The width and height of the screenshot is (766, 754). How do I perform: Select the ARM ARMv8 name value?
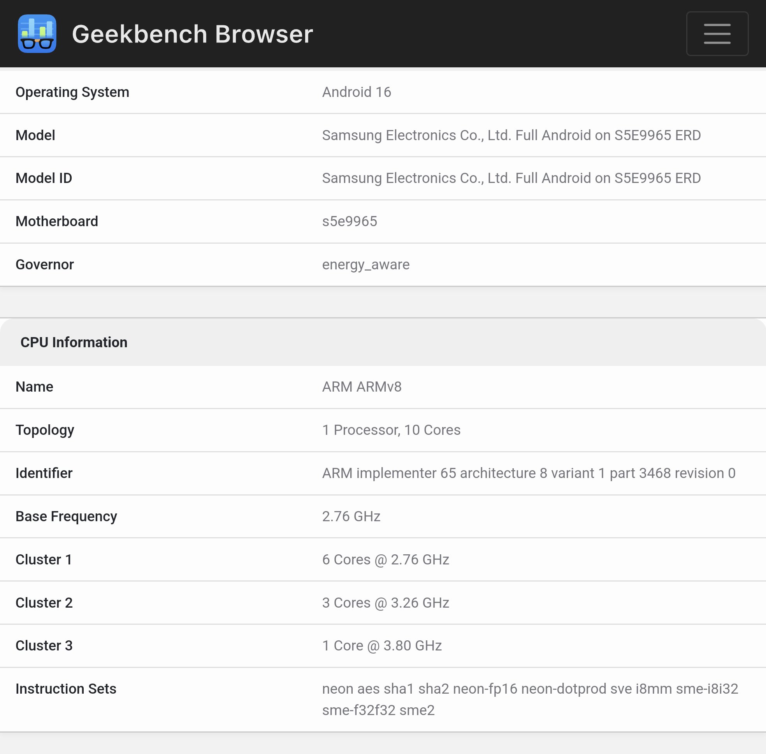coord(362,387)
